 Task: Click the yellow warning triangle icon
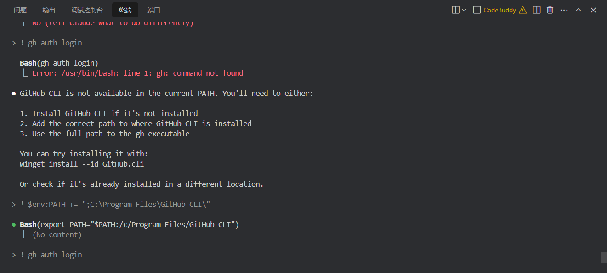(522, 10)
